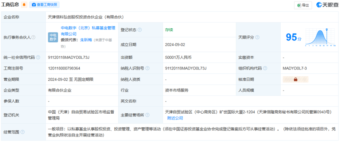Click help icon beside 统一社会信用代码

click(x=38, y=57)
